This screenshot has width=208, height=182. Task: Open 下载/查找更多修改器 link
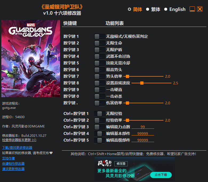click(x=17, y=148)
